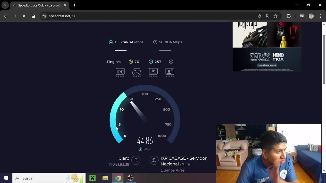The image size is (326, 183).
Task: Click the +3 más servers link
Action: [x=185, y=164]
